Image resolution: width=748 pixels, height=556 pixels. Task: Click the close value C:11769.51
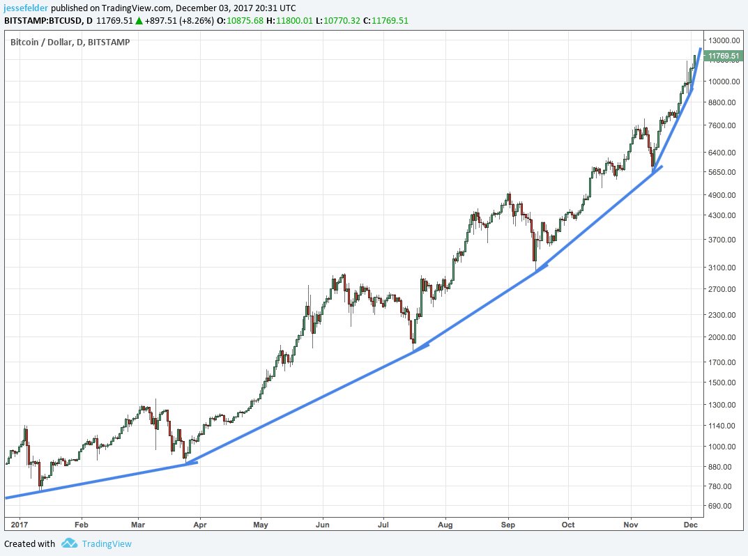(386, 20)
